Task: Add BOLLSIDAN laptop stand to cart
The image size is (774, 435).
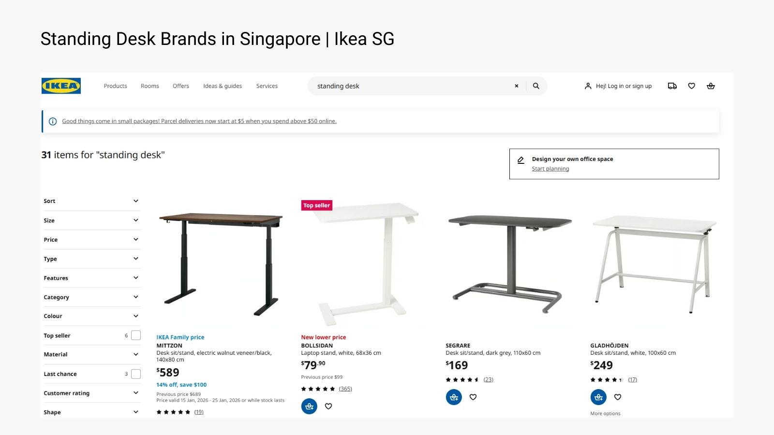Action: pyautogui.click(x=309, y=406)
